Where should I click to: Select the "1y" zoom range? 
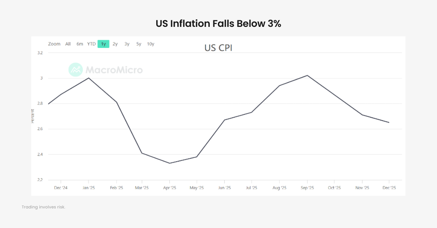pyautogui.click(x=103, y=44)
